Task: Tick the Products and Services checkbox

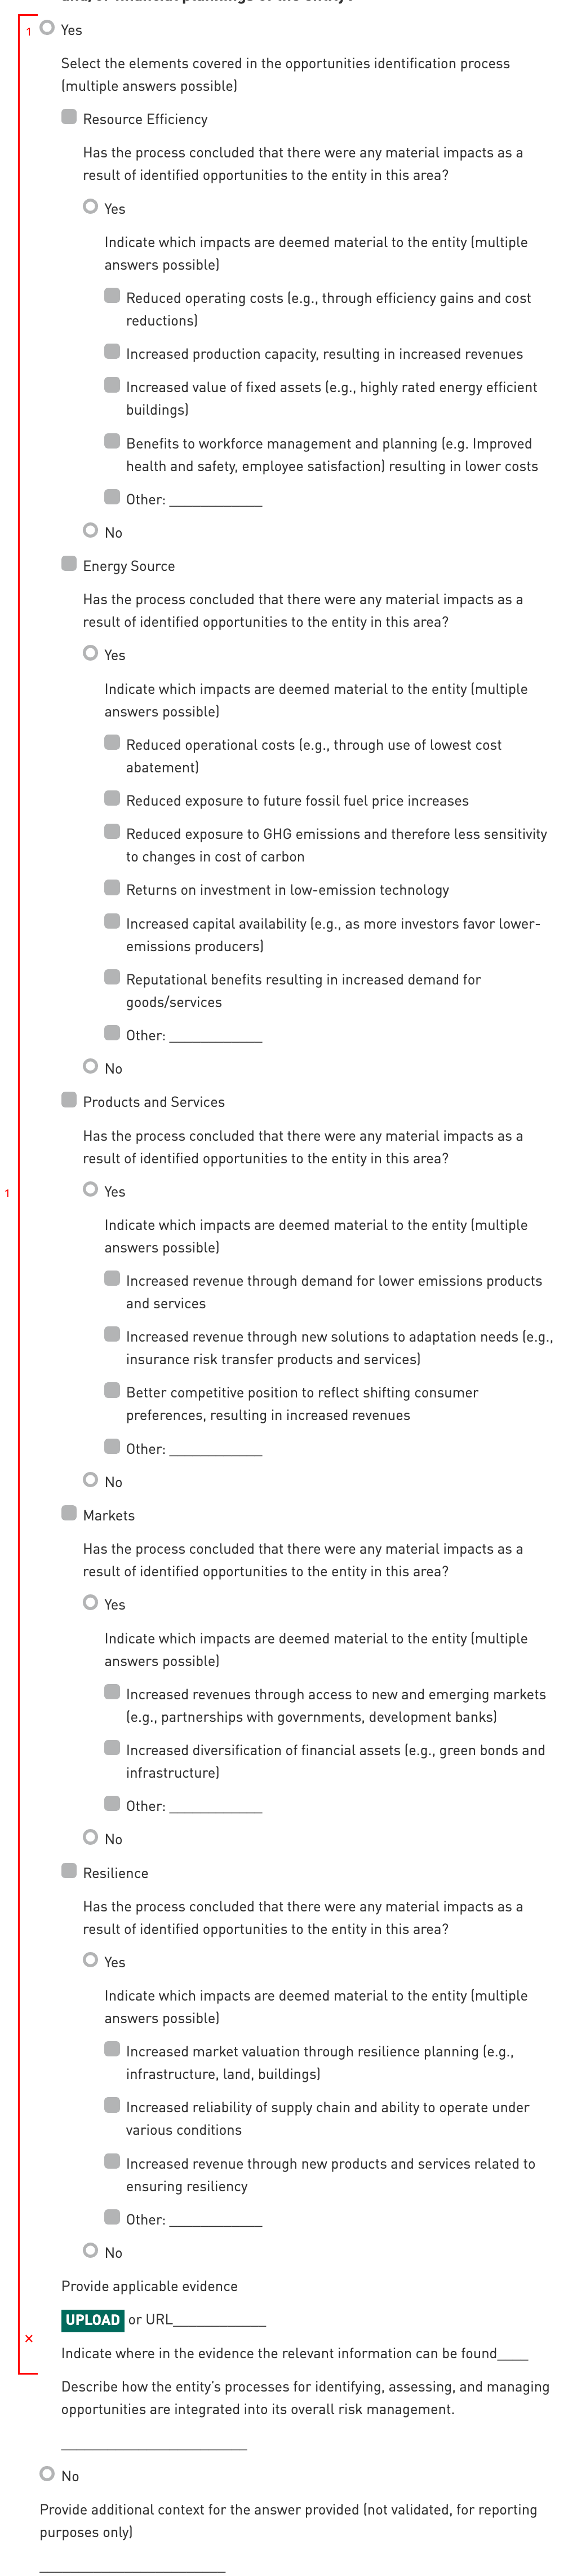Action: pyautogui.click(x=69, y=1100)
